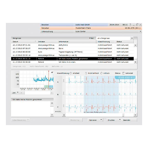Select the Nicht kritisch radio button
The image size is (148, 148).
pyautogui.click(x=86, y=73)
